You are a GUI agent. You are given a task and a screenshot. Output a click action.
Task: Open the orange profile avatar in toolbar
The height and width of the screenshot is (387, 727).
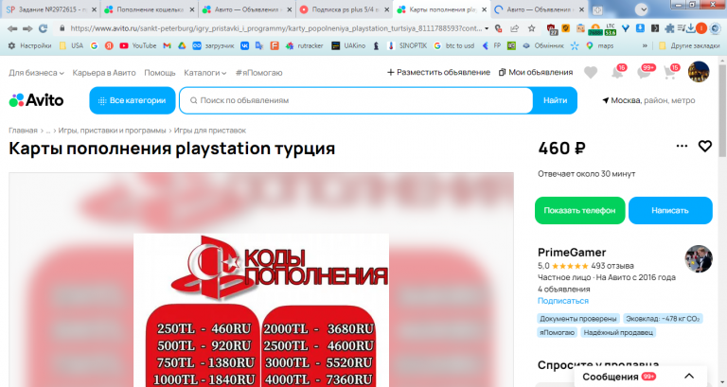(701, 28)
